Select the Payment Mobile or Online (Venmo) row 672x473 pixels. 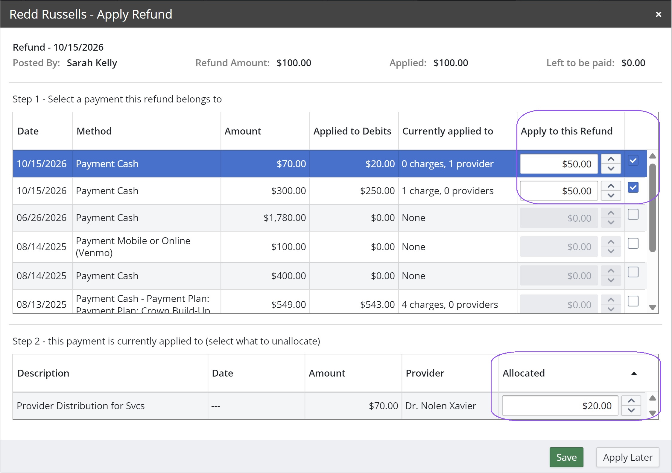330,247
